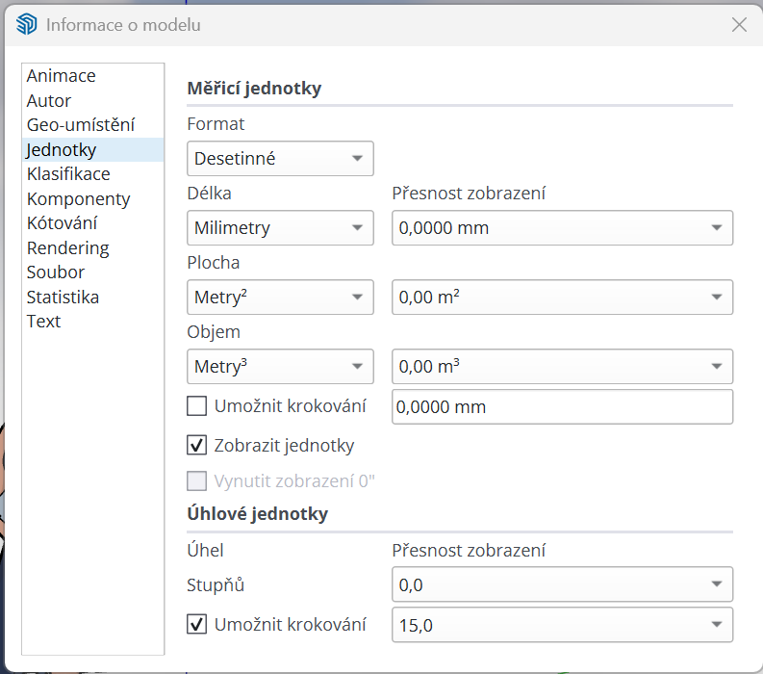Image resolution: width=763 pixels, height=674 pixels.
Task: Open the Délka dropdown set to Milimetry
Action: [x=280, y=228]
